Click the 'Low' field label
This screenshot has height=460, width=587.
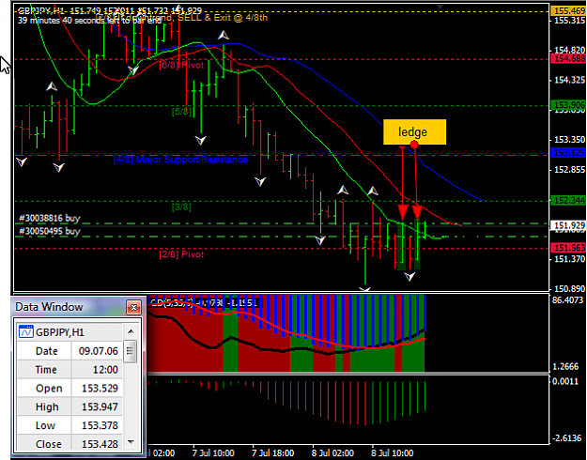point(45,425)
